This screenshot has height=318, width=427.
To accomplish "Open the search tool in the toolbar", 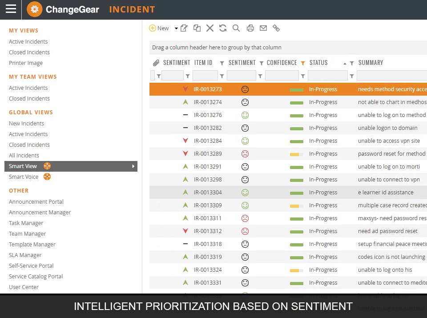I will 236,28.
